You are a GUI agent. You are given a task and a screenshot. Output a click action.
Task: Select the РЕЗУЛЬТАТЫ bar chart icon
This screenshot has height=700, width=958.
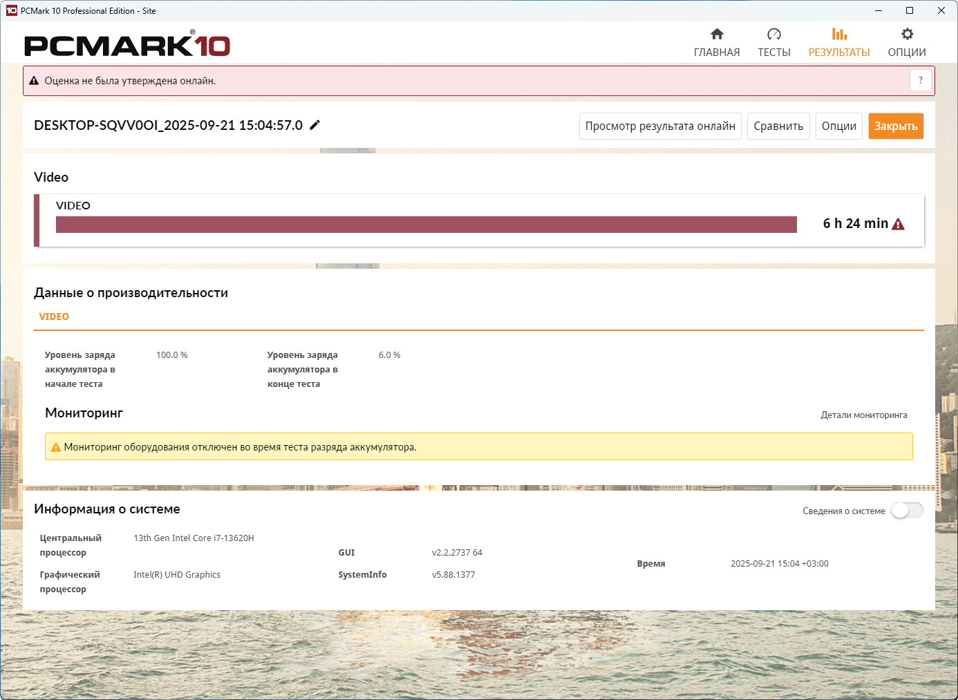(839, 34)
